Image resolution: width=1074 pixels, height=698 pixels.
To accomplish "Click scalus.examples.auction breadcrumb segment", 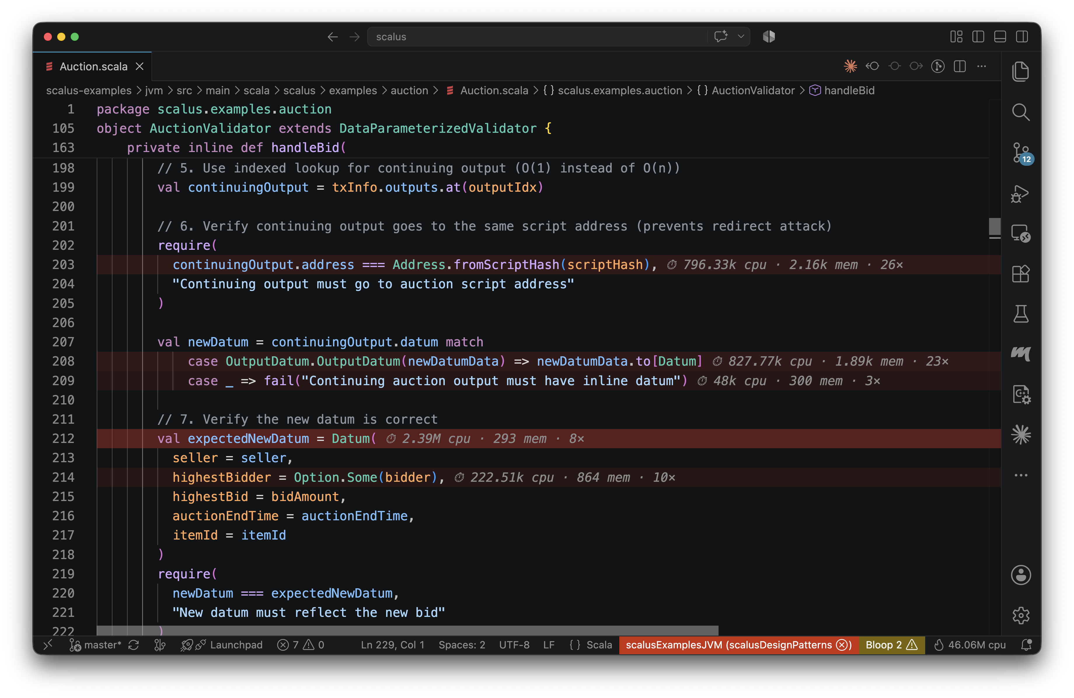I will 613,90.
